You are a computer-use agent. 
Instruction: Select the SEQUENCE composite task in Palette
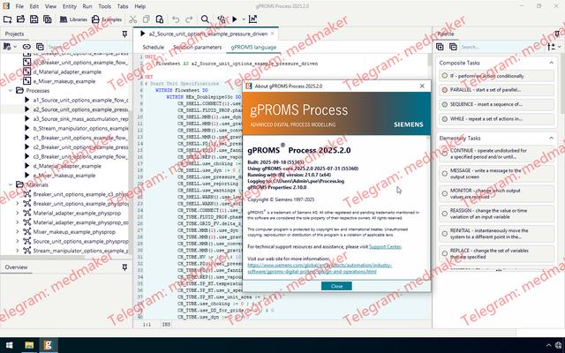[x=496, y=104]
